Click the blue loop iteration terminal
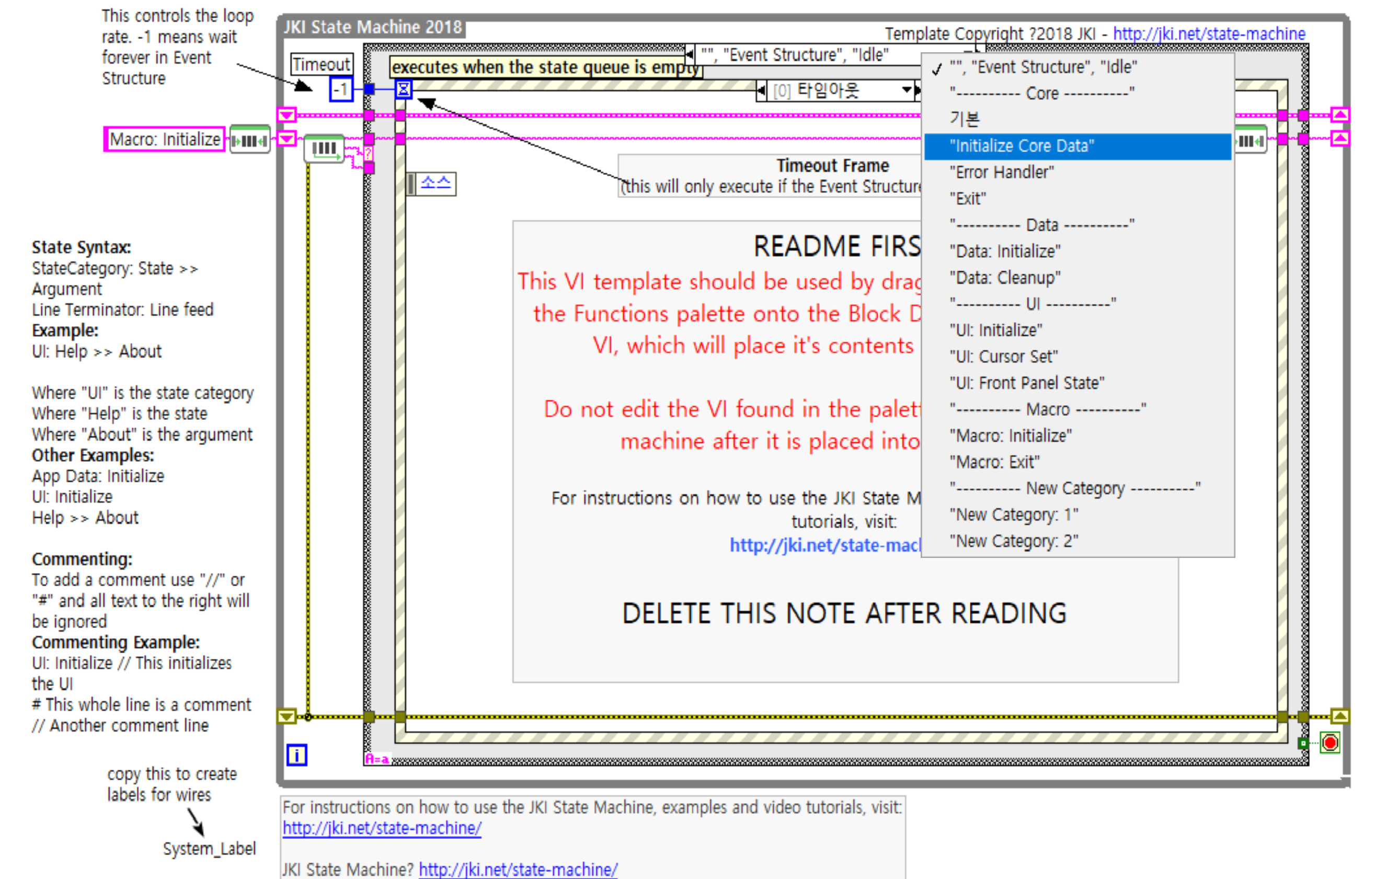This screenshot has height=879, width=1386. coord(296,755)
